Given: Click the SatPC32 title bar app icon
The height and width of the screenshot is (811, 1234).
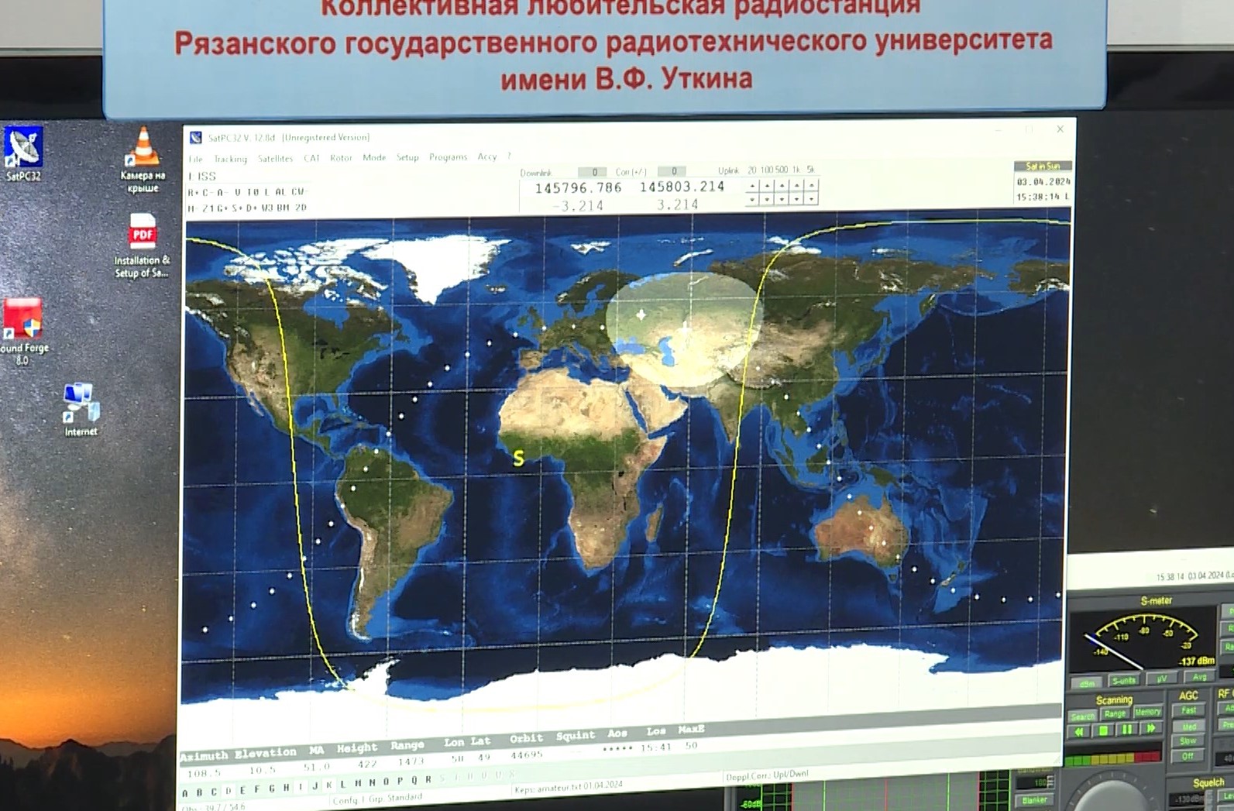Looking at the screenshot, I should (196, 138).
